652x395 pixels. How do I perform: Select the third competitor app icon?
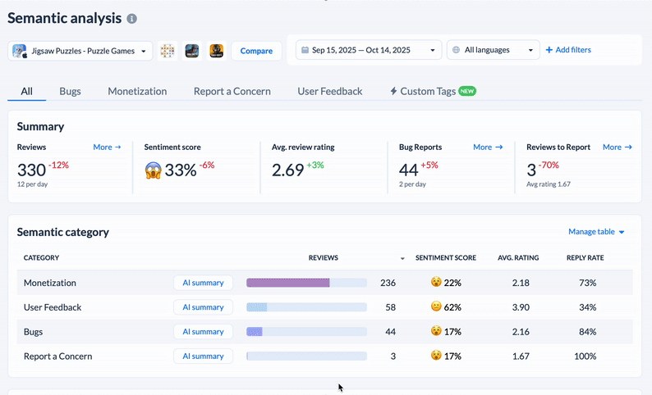pos(217,51)
